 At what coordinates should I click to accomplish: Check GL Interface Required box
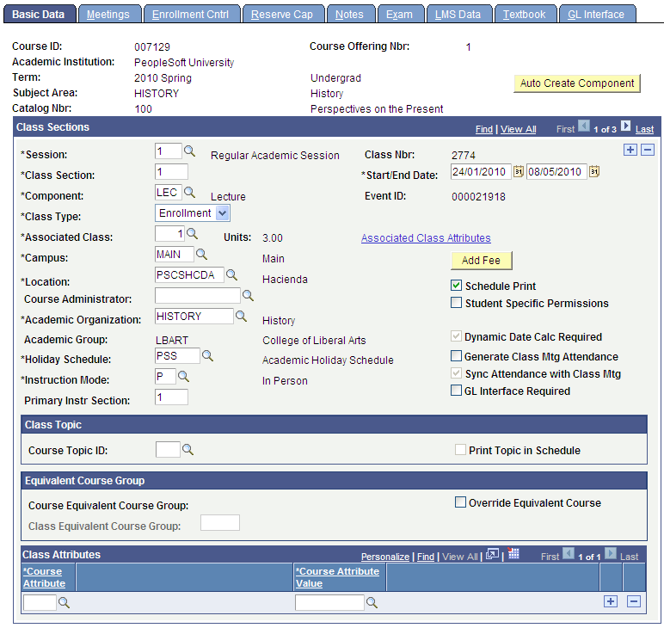pyautogui.click(x=456, y=390)
